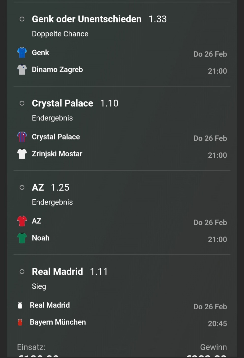
Task: Click Crystal Palace's red-blue jersey icon
Action: (22, 137)
